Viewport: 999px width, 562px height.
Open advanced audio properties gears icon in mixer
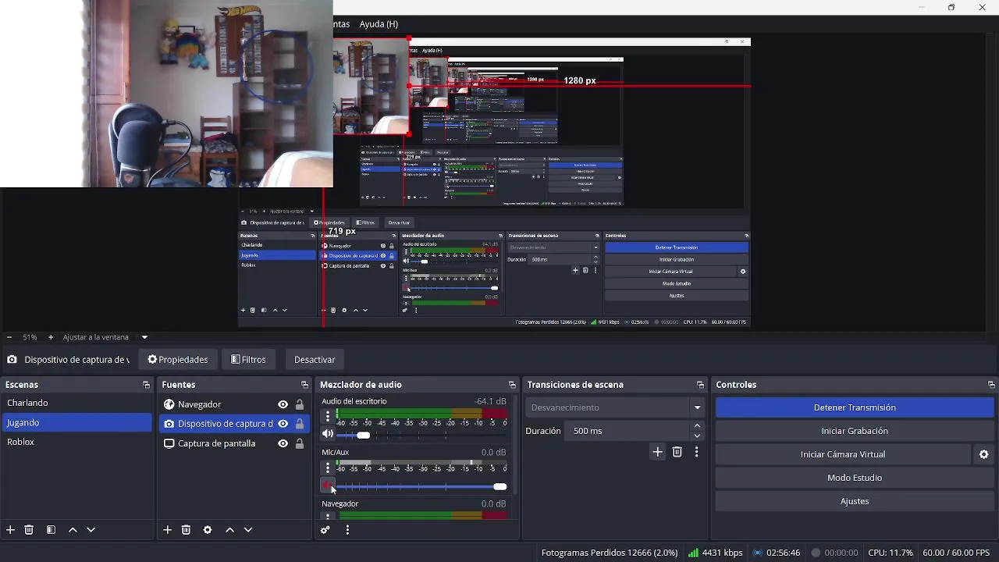(325, 530)
